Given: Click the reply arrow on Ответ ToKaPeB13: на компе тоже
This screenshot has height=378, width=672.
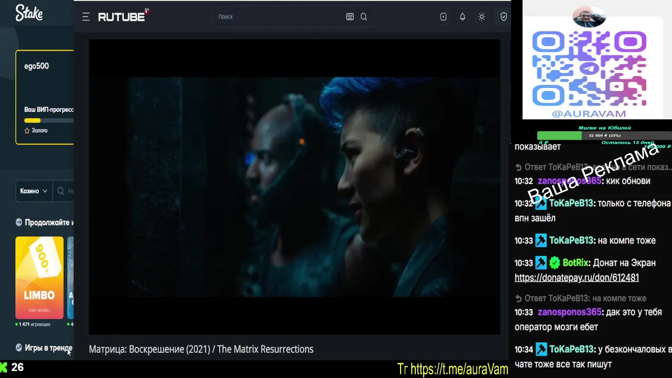Looking at the screenshot, I should tap(519, 298).
